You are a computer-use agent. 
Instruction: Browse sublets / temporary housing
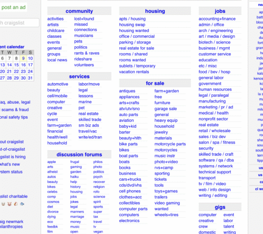pyautogui.click(x=137, y=66)
